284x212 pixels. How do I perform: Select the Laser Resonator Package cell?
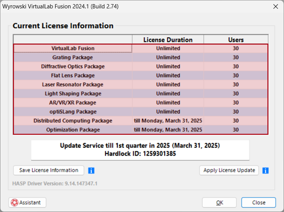pyautogui.click(x=73, y=85)
